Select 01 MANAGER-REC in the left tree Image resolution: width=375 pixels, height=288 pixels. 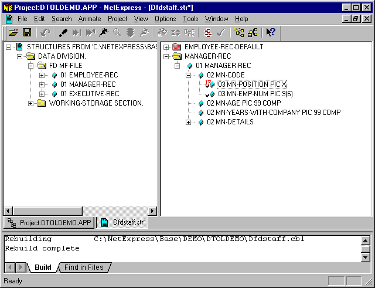tap(88, 84)
